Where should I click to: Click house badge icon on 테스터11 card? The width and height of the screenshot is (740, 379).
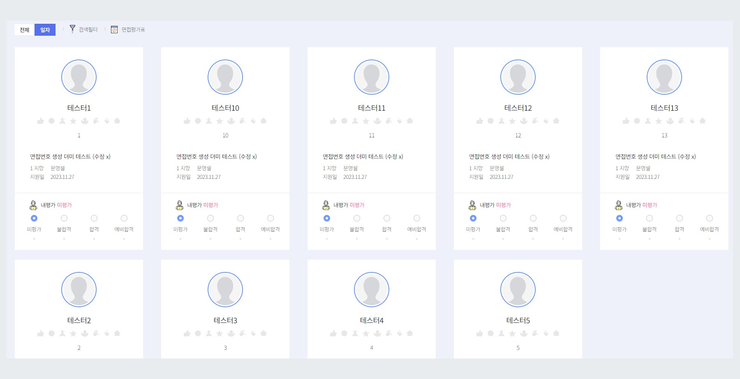[x=410, y=121]
